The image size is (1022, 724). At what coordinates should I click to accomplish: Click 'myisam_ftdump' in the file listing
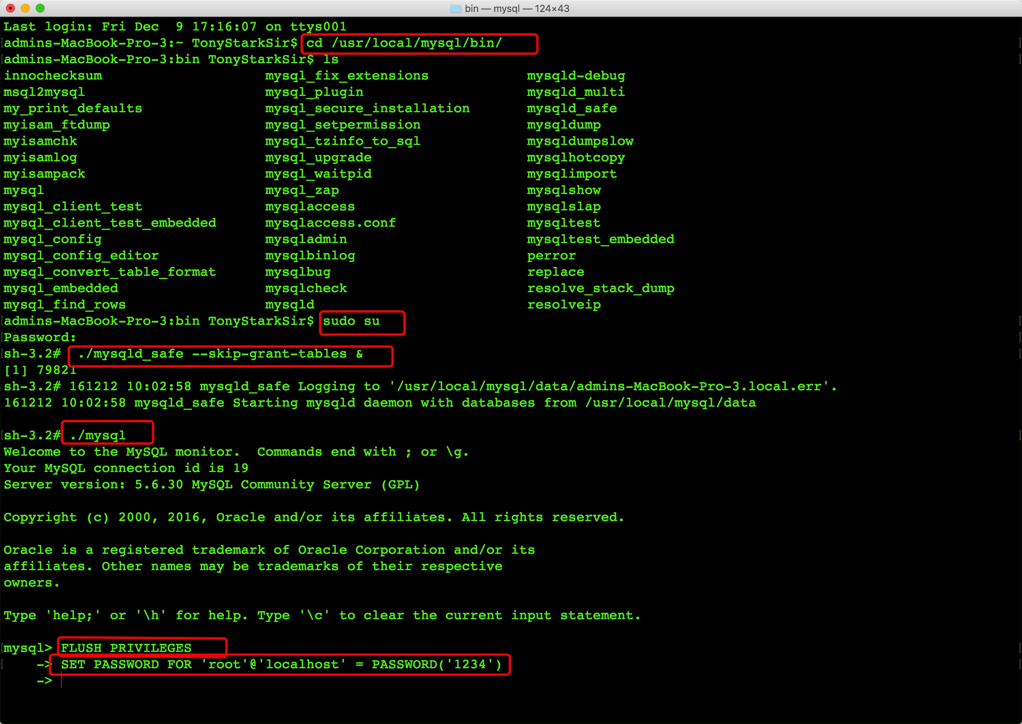click(x=57, y=125)
